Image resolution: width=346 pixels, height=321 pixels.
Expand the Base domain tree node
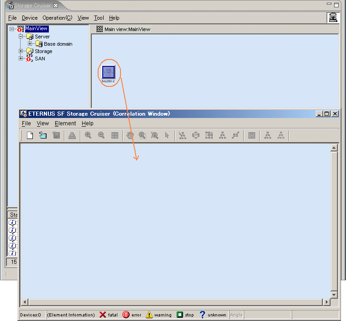coord(30,44)
